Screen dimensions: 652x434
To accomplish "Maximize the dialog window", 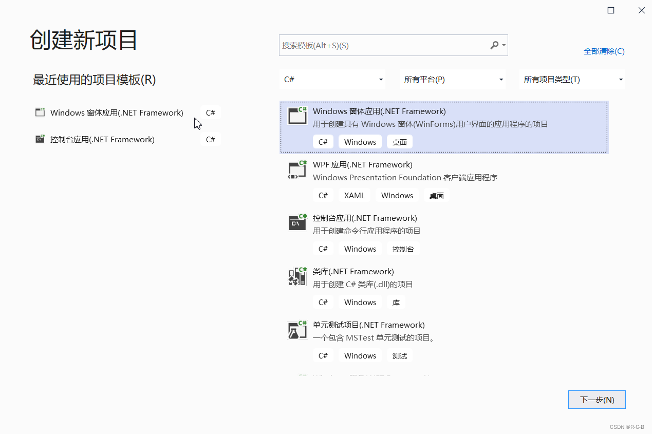I will point(611,10).
